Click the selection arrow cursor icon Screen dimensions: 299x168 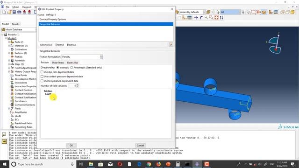click(x=218, y=12)
